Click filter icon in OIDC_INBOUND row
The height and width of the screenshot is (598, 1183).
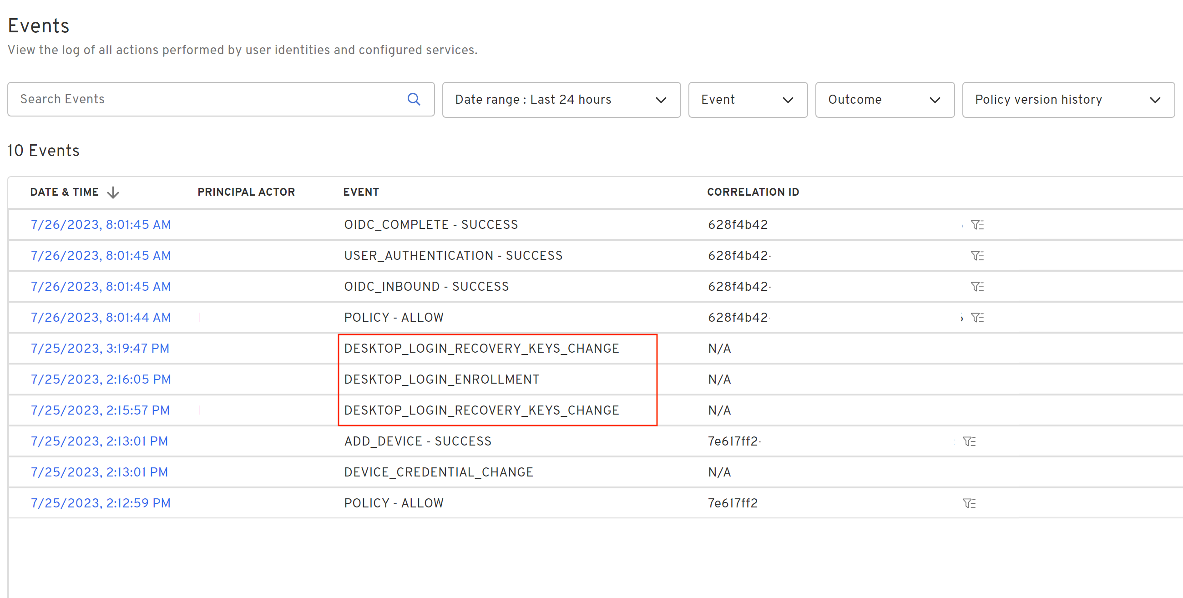click(x=977, y=287)
